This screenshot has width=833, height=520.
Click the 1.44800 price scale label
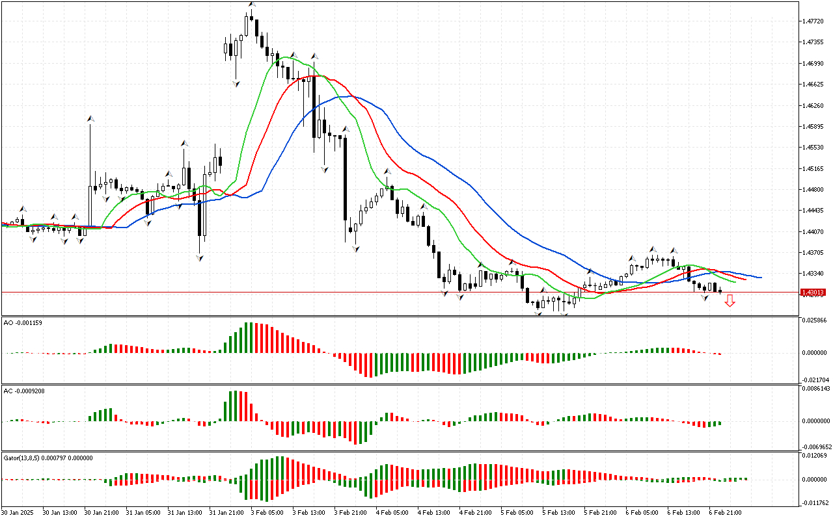pyautogui.click(x=813, y=190)
